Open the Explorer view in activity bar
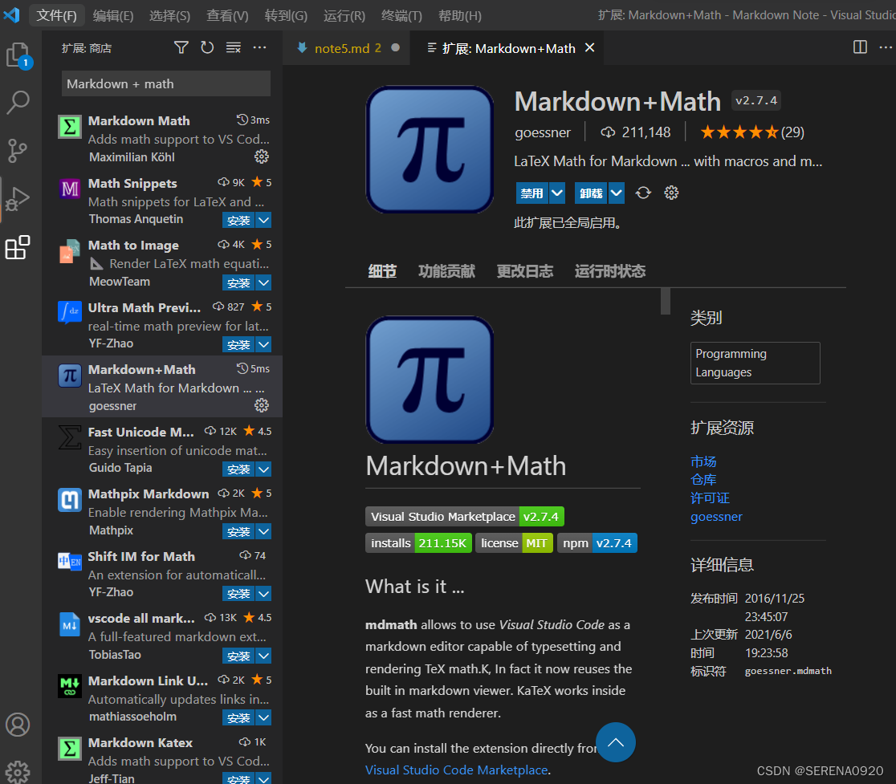Image resolution: width=896 pixels, height=784 pixels. point(18,55)
